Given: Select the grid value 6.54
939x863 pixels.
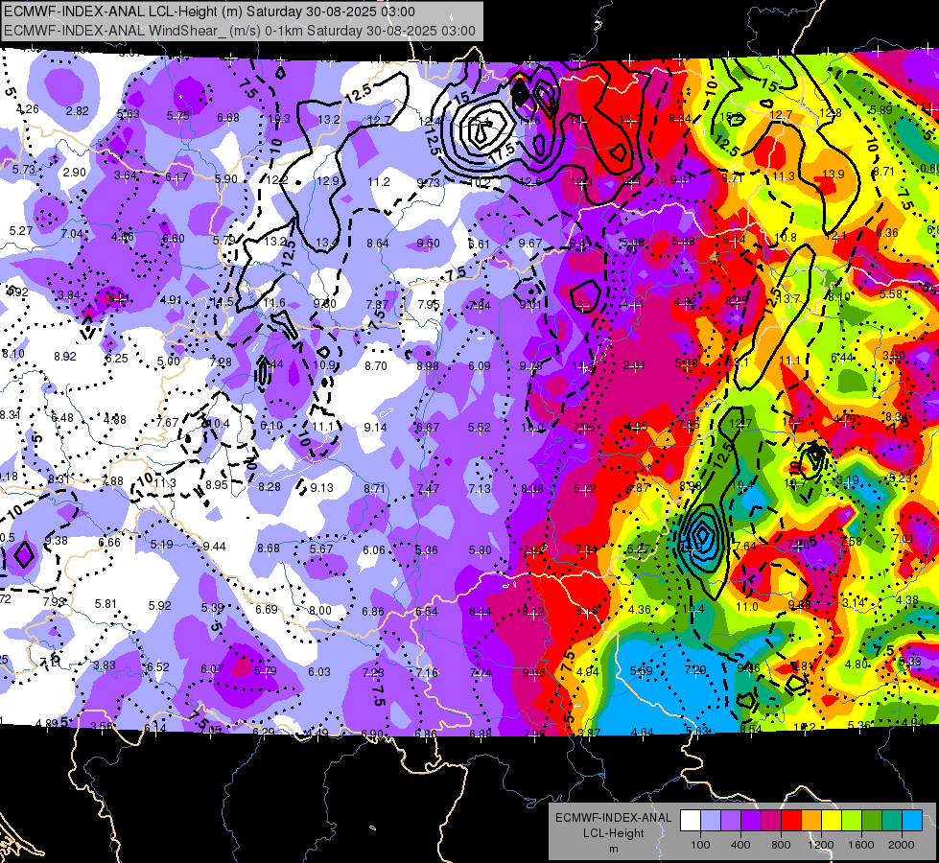Looking at the screenshot, I should coord(427,612).
